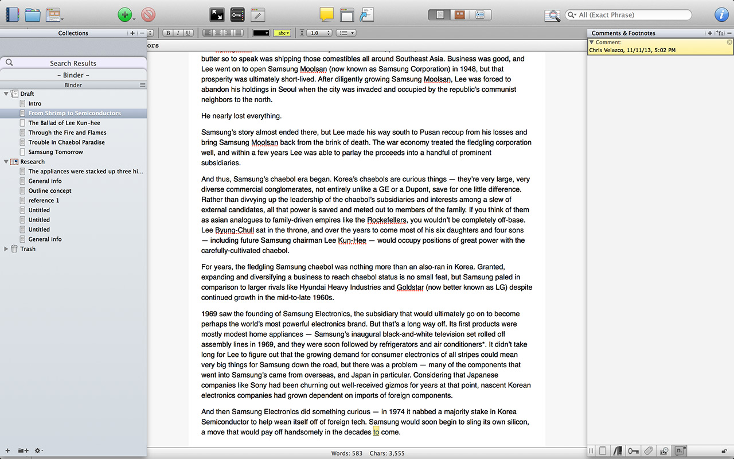
Task: Toggle italic formatting
Action: (x=178, y=33)
